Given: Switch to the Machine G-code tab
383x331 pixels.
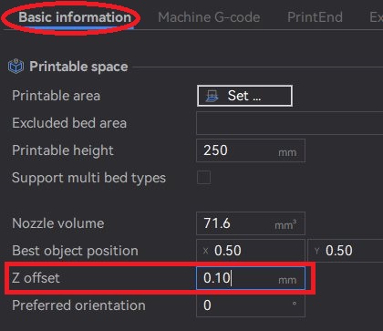Looking at the screenshot, I should click(x=209, y=17).
